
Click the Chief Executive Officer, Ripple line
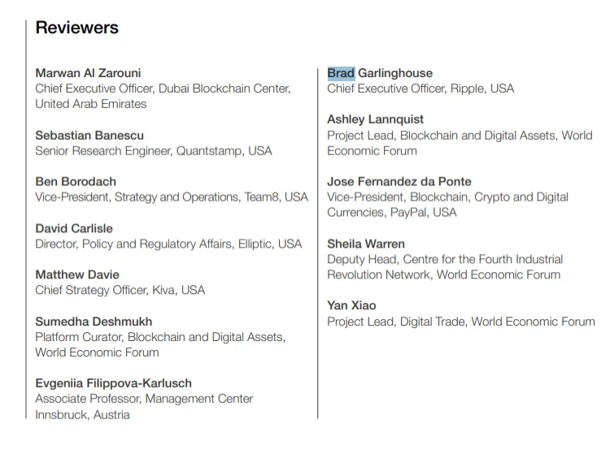coord(420,89)
